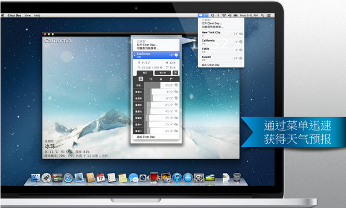Open Finder from the Dock
This screenshot has width=346, height=208.
[x=36, y=178]
